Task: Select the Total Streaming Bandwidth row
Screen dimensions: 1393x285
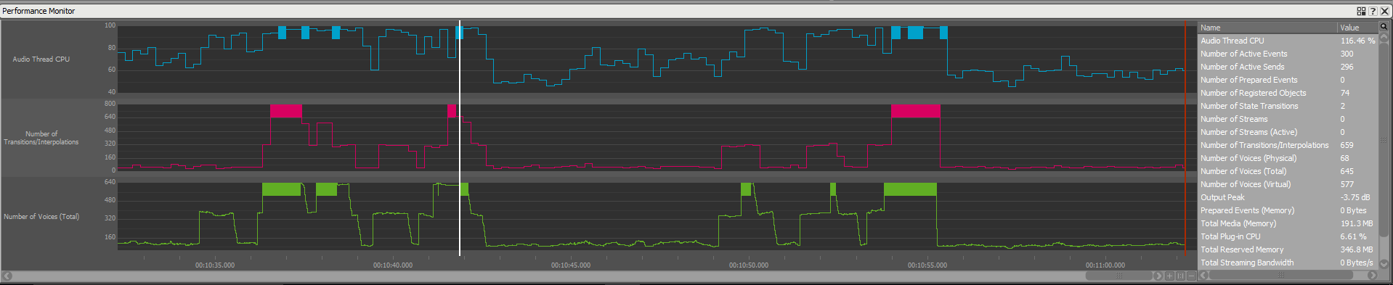Action: [x=1288, y=263]
